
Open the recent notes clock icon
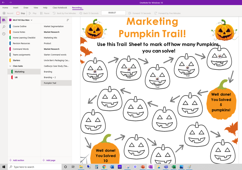pyautogui.click(x=4, y=34)
